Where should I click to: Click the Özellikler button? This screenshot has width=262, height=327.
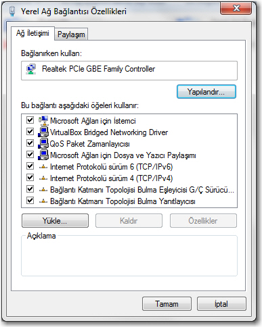[203, 221]
